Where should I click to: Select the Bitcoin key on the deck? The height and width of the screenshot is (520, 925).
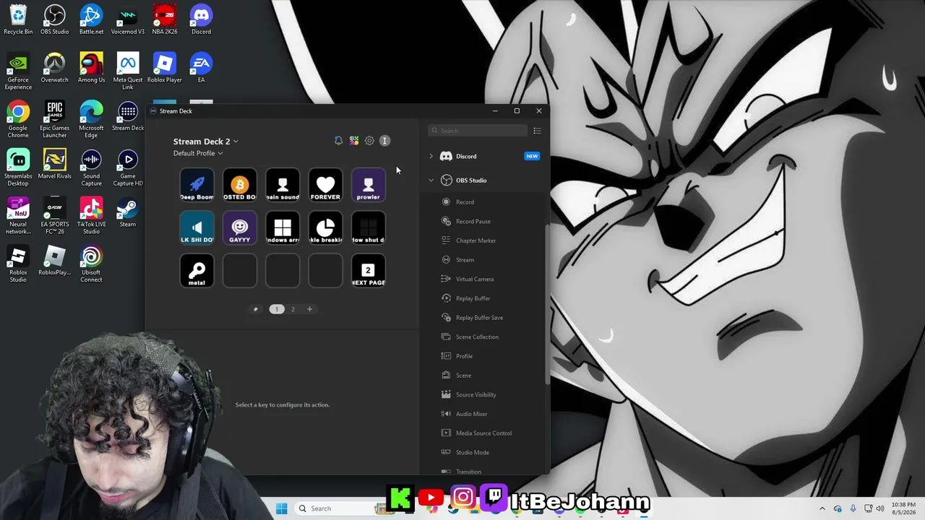[240, 186]
